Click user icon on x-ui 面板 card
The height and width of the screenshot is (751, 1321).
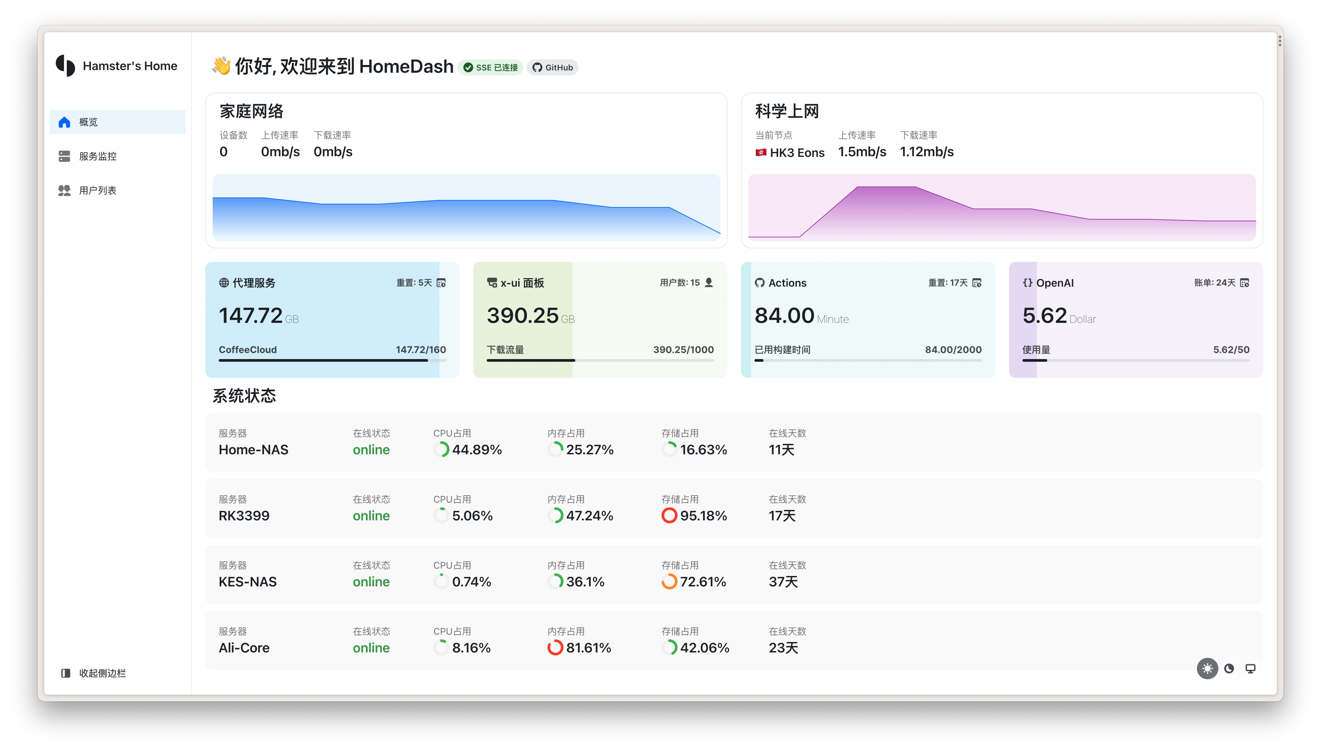pos(709,283)
